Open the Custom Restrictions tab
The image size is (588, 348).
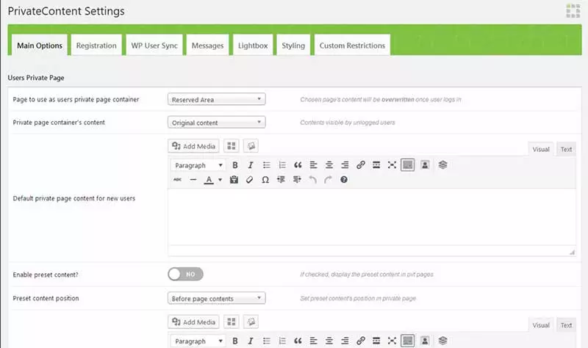pyautogui.click(x=352, y=46)
